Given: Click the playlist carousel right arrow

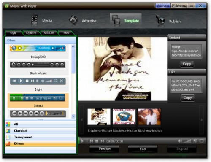Looking at the screenshot, I should [202, 120].
